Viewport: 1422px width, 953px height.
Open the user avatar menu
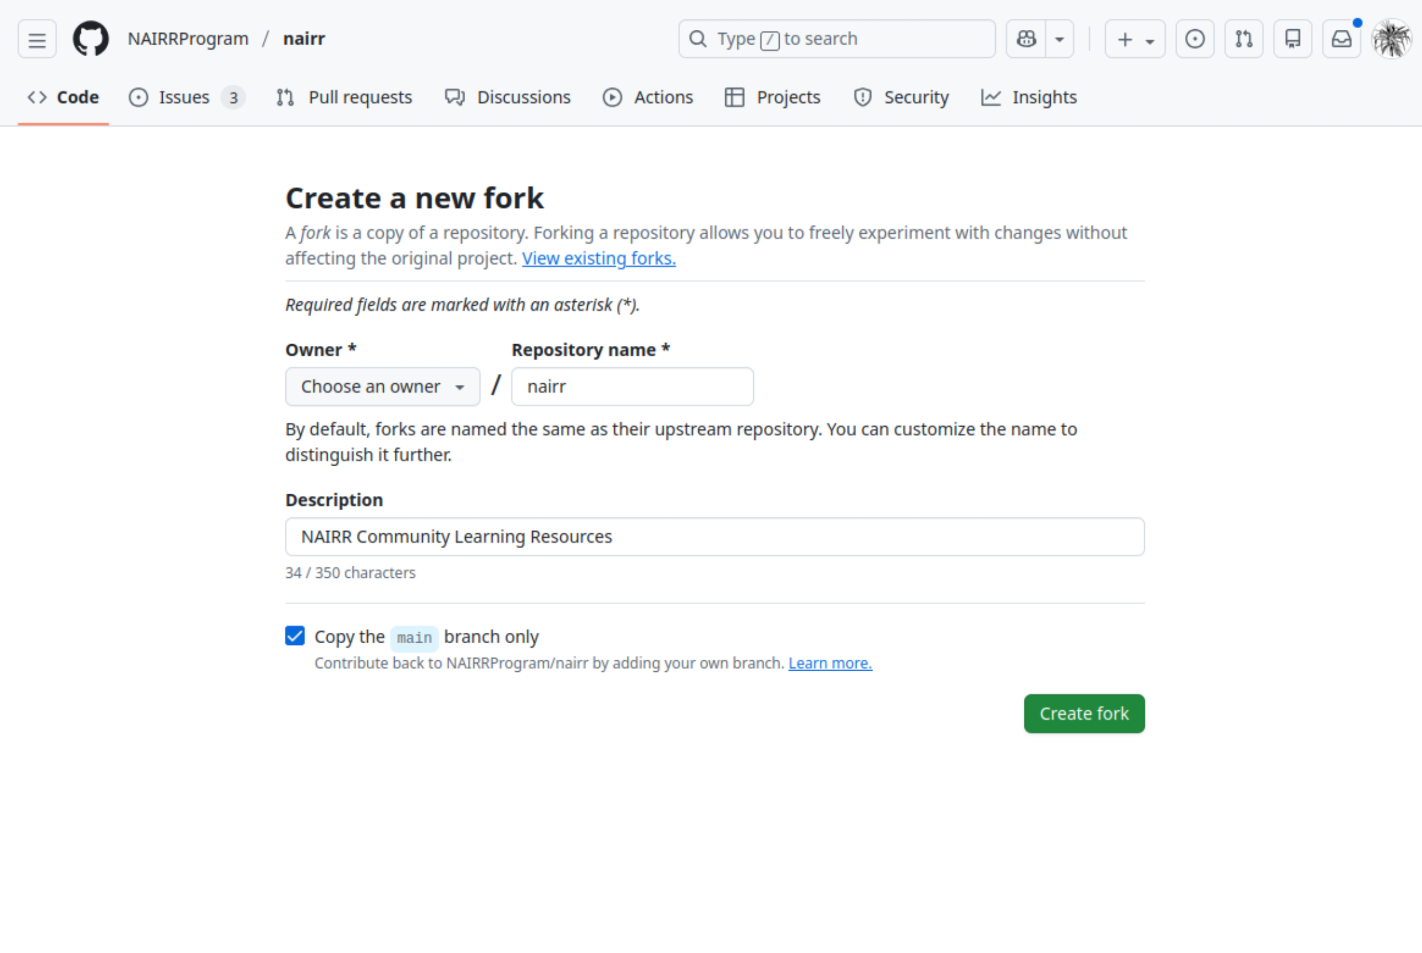1392,39
